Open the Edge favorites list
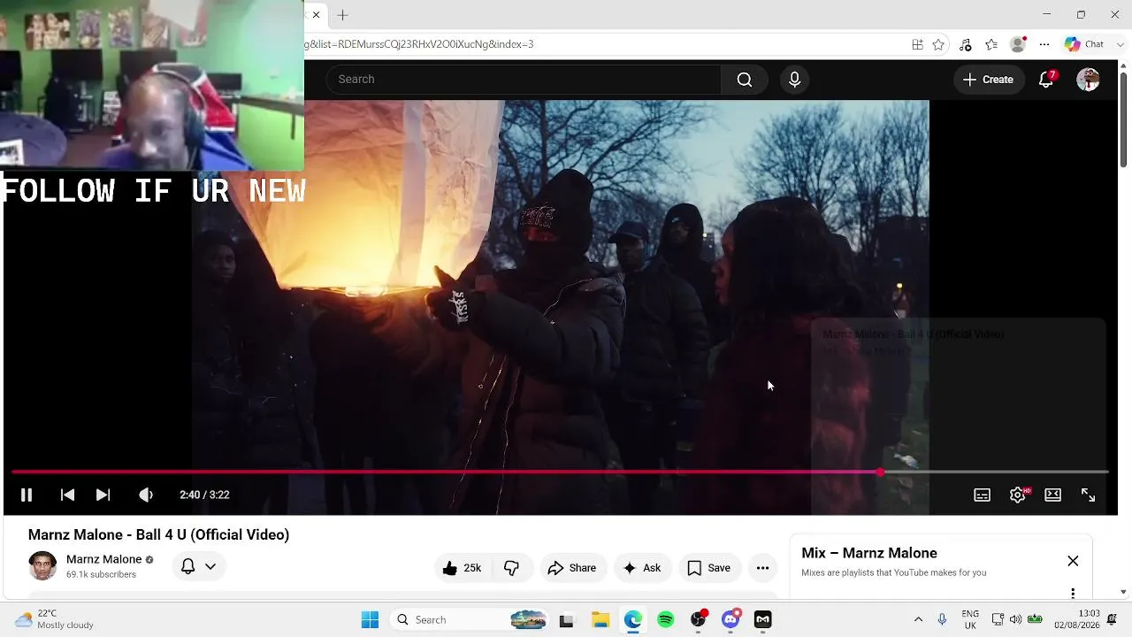1132x637 pixels. [x=991, y=44]
